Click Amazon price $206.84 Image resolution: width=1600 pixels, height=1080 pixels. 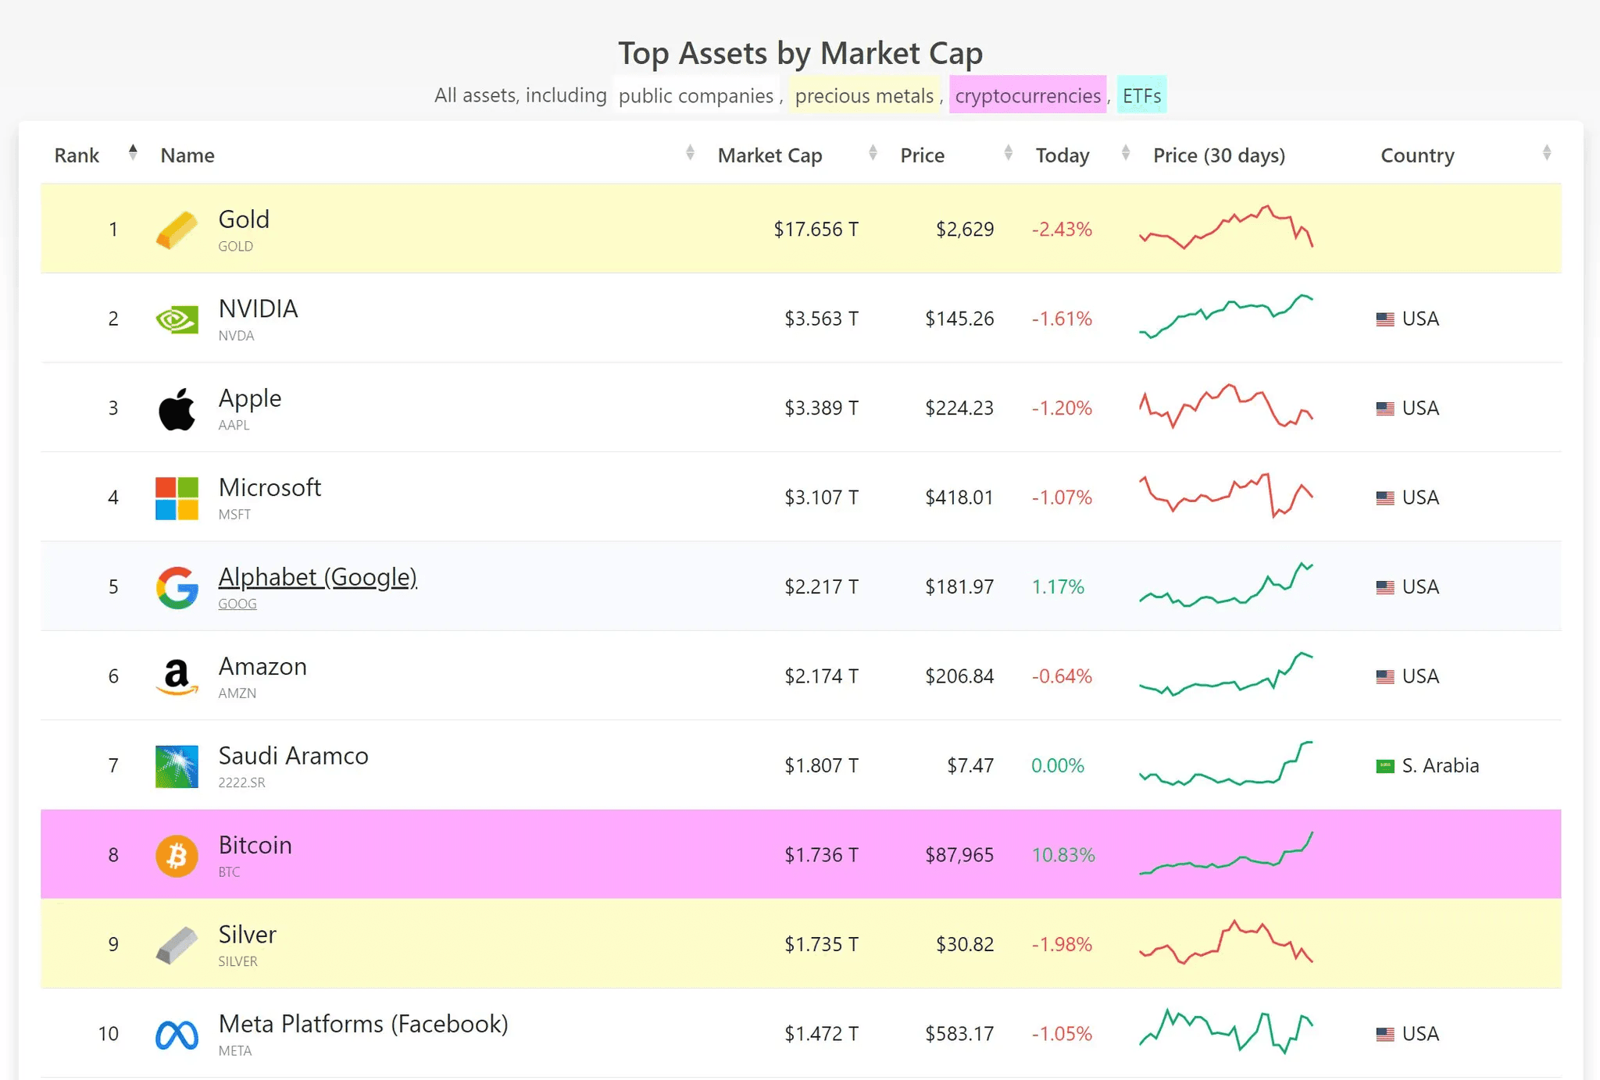(x=959, y=676)
